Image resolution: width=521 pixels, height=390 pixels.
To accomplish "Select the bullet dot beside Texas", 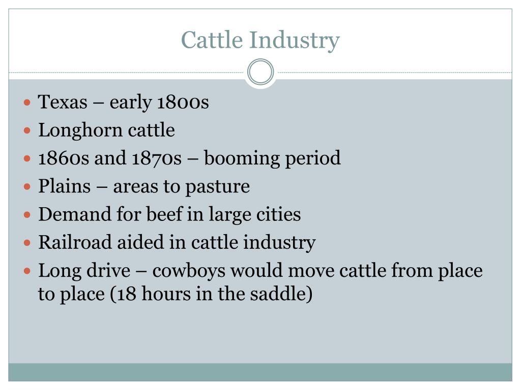I will click(27, 102).
